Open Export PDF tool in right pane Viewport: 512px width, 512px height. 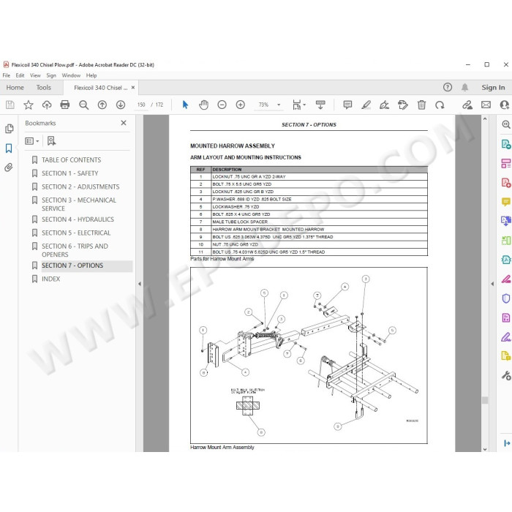(506, 144)
